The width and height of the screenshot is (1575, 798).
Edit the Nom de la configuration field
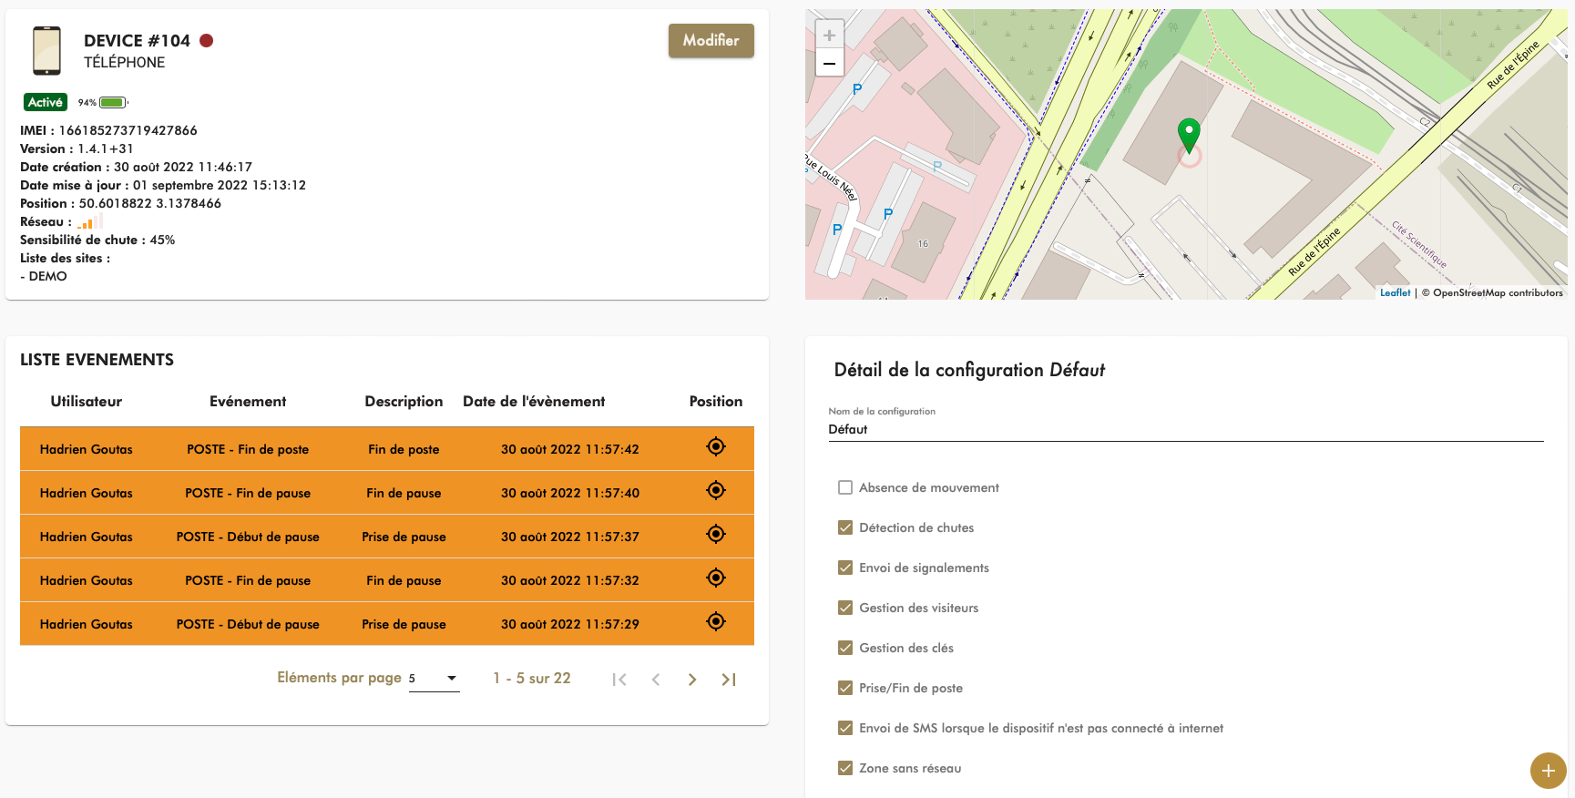click(x=1184, y=429)
